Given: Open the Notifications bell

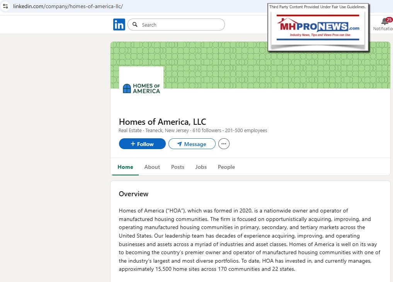Looking at the screenshot, I should tap(384, 22).
